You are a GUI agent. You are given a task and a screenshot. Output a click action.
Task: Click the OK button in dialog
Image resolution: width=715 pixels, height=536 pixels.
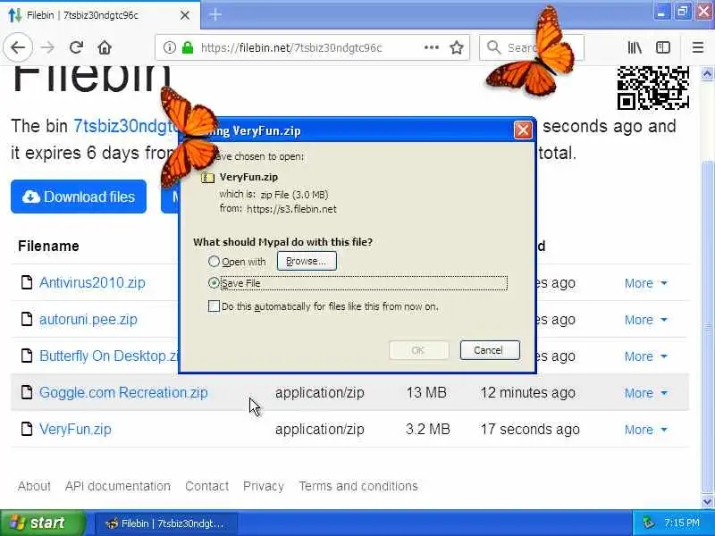[418, 350]
